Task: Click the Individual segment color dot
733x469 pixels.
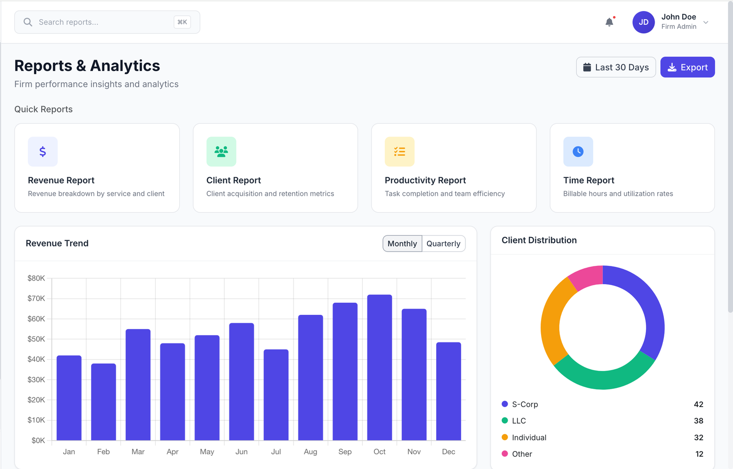Action: pos(504,437)
